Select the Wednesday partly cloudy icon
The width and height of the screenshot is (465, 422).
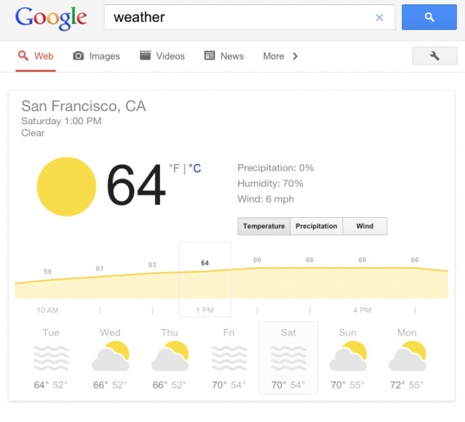(x=110, y=358)
